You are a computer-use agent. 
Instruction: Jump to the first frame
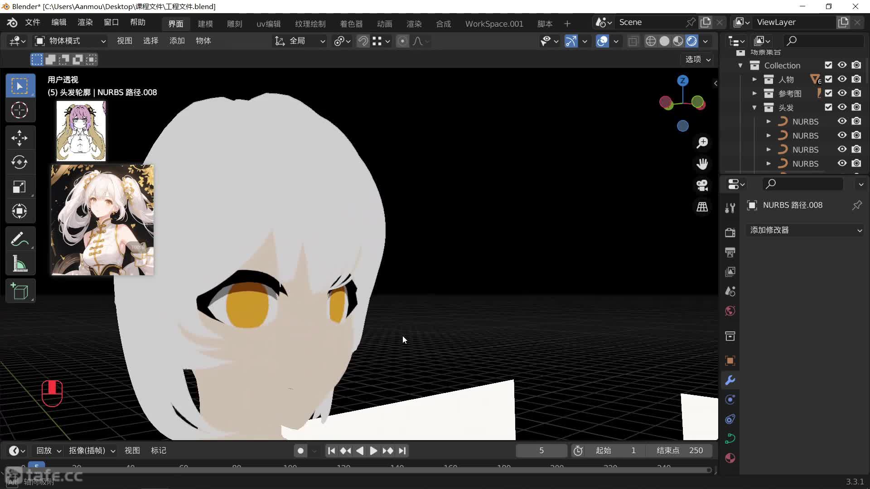[x=331, y=451]
